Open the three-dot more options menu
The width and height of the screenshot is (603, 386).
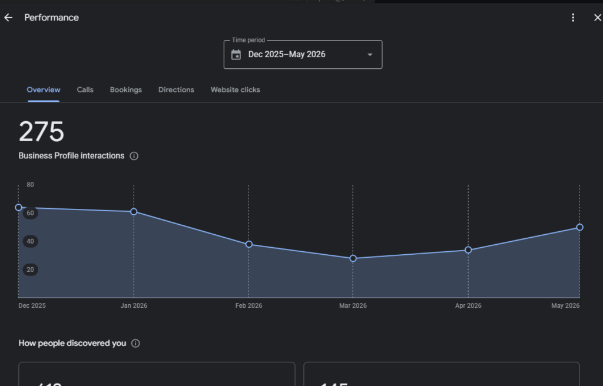[573, 18]
